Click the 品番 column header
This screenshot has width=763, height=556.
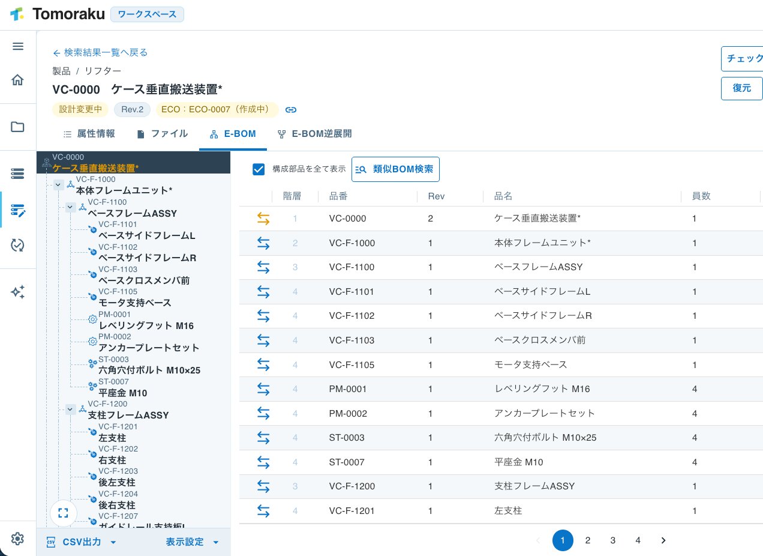(x=338, y=196)
